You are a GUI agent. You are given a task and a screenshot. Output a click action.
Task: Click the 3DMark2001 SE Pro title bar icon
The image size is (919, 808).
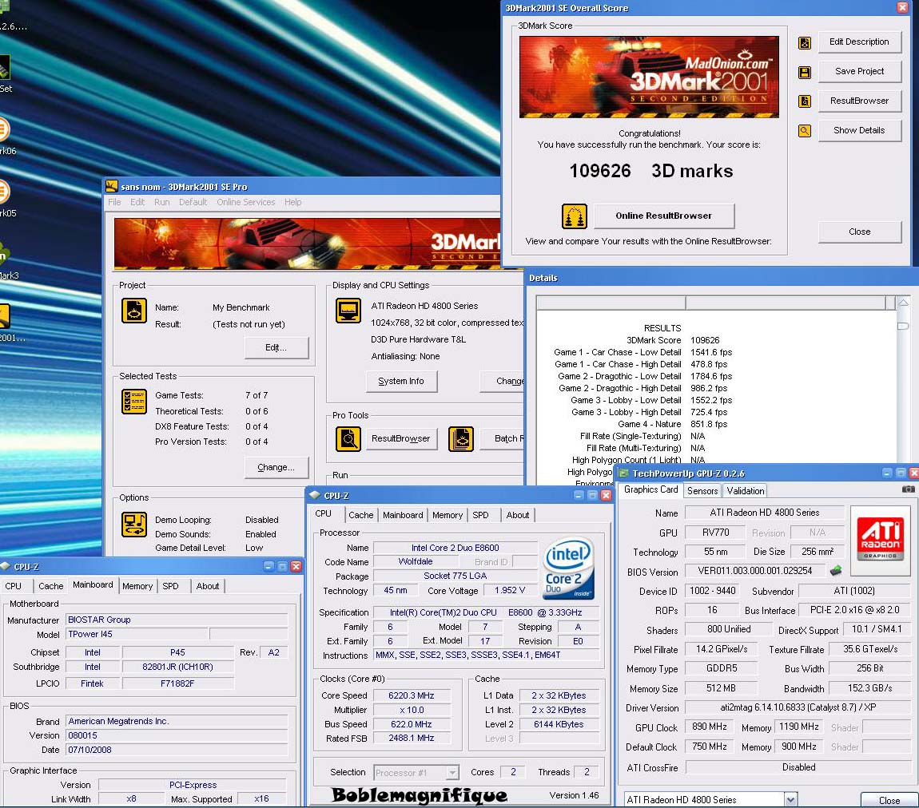[x=111, y=187]
